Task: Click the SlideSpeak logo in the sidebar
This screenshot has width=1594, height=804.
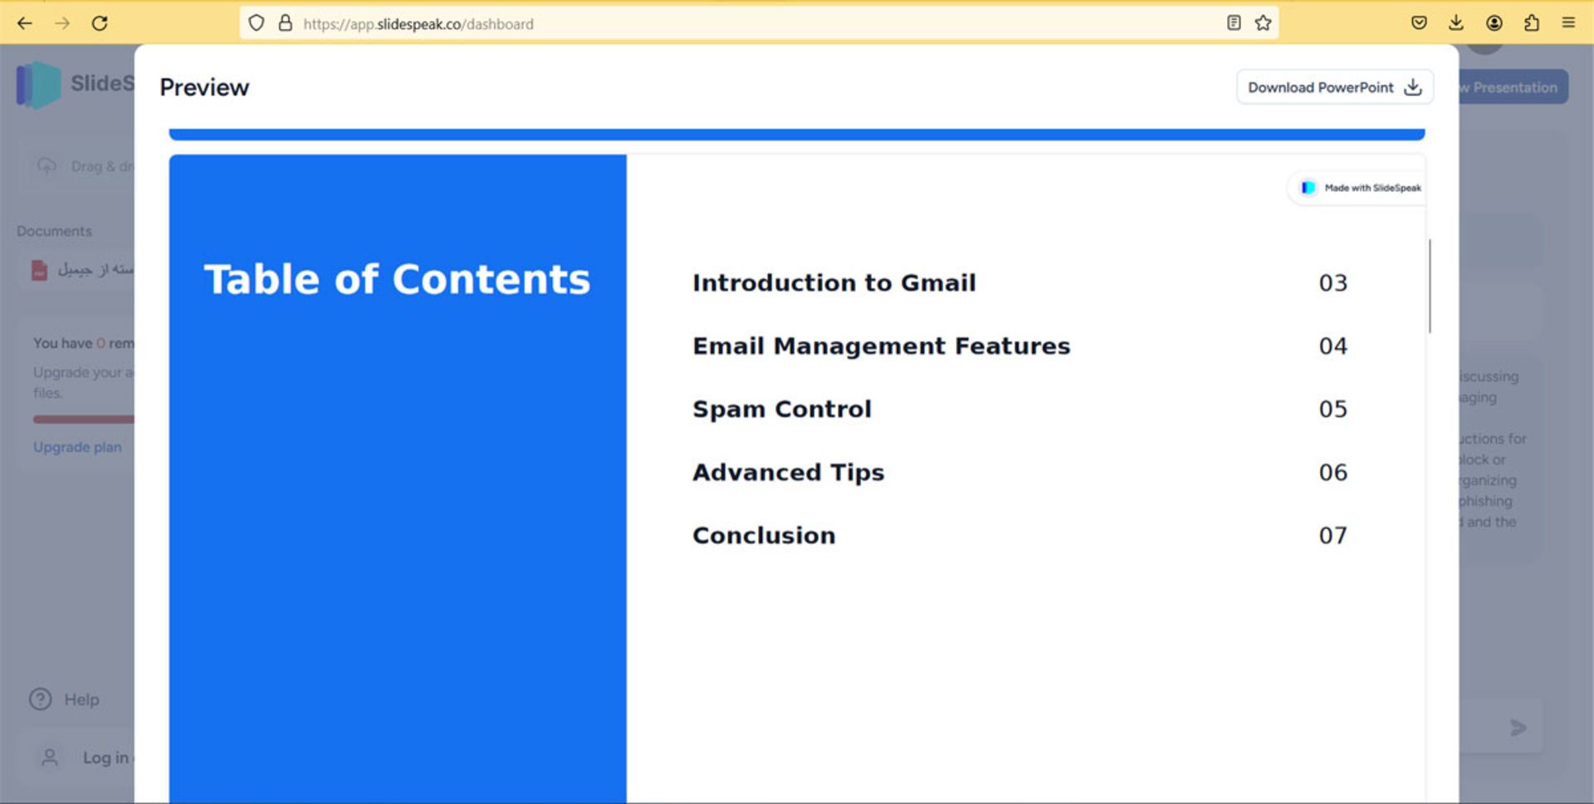Action: 39,85
